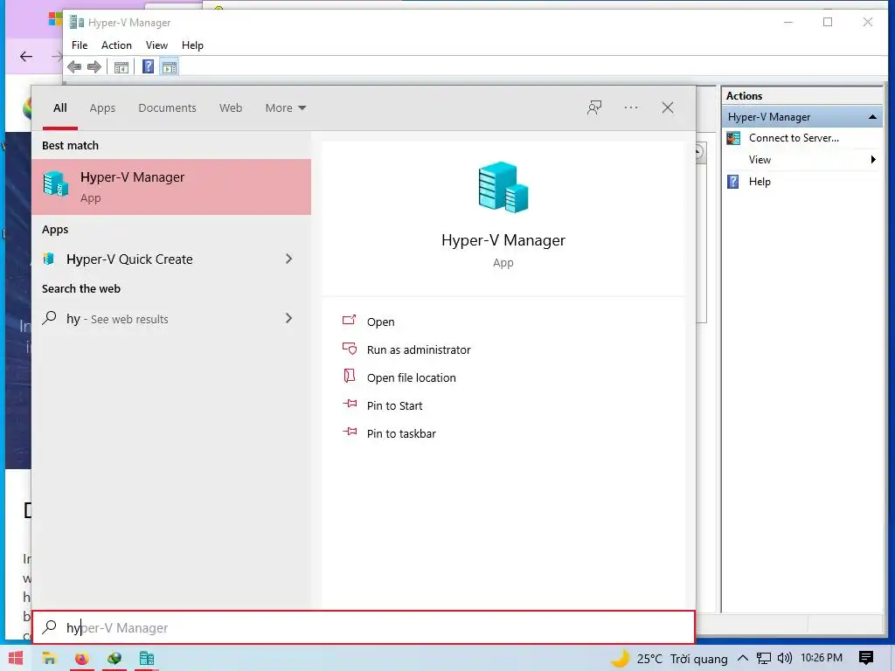This screenshot has width=895, height=671.
Task: Click the Back arrow in Hyper-V toolbar
Action: click(x=74, y=66)
